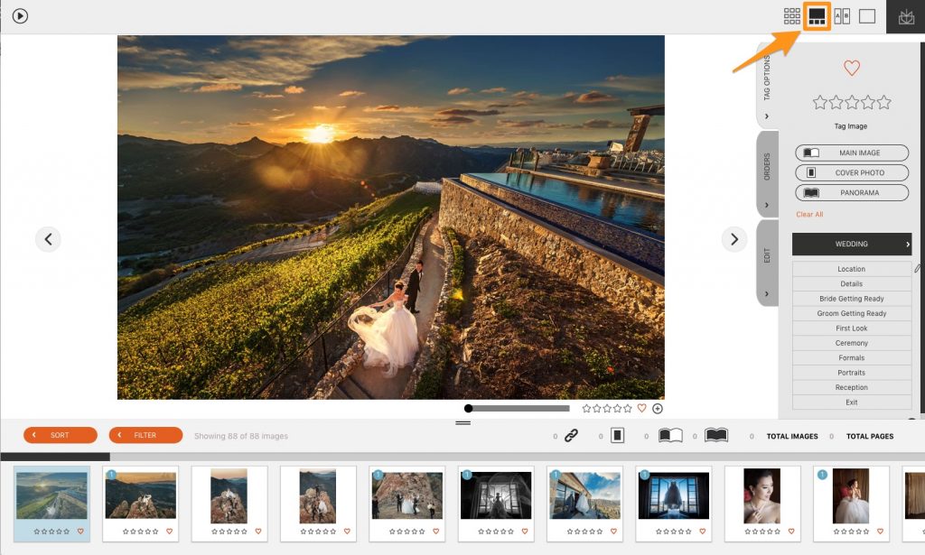Select the Location tag
925x555 pixels.
point(852,269)
